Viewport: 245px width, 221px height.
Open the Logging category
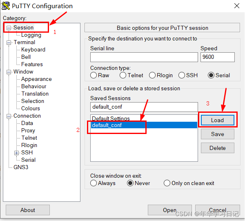coord(31,35)
